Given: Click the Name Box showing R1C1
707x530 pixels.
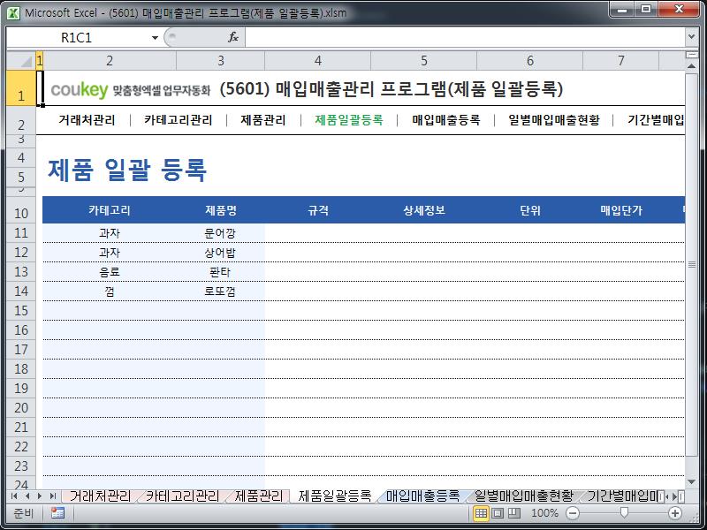Looking at the screenshot, I should click(79, 38).
